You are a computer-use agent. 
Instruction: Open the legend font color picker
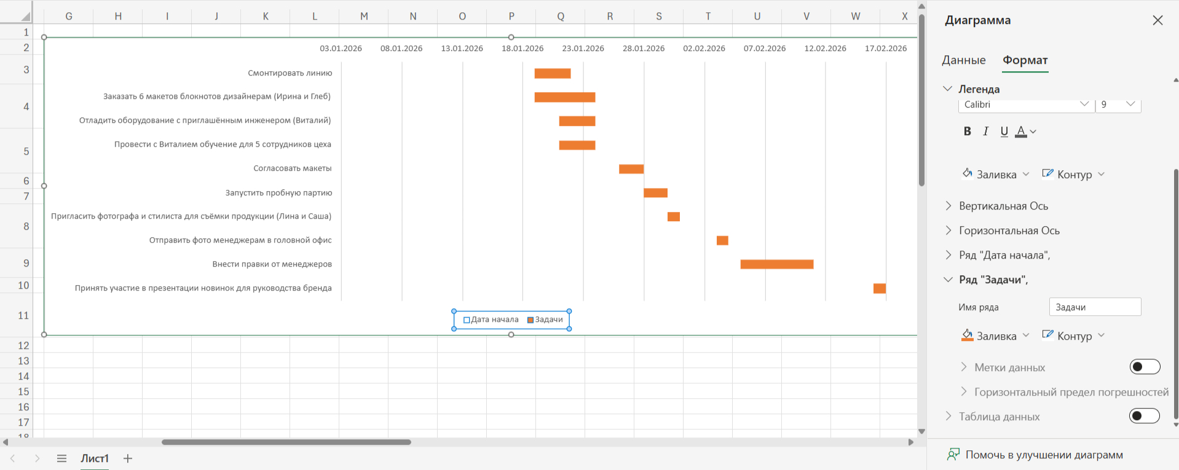point(1033,131)
